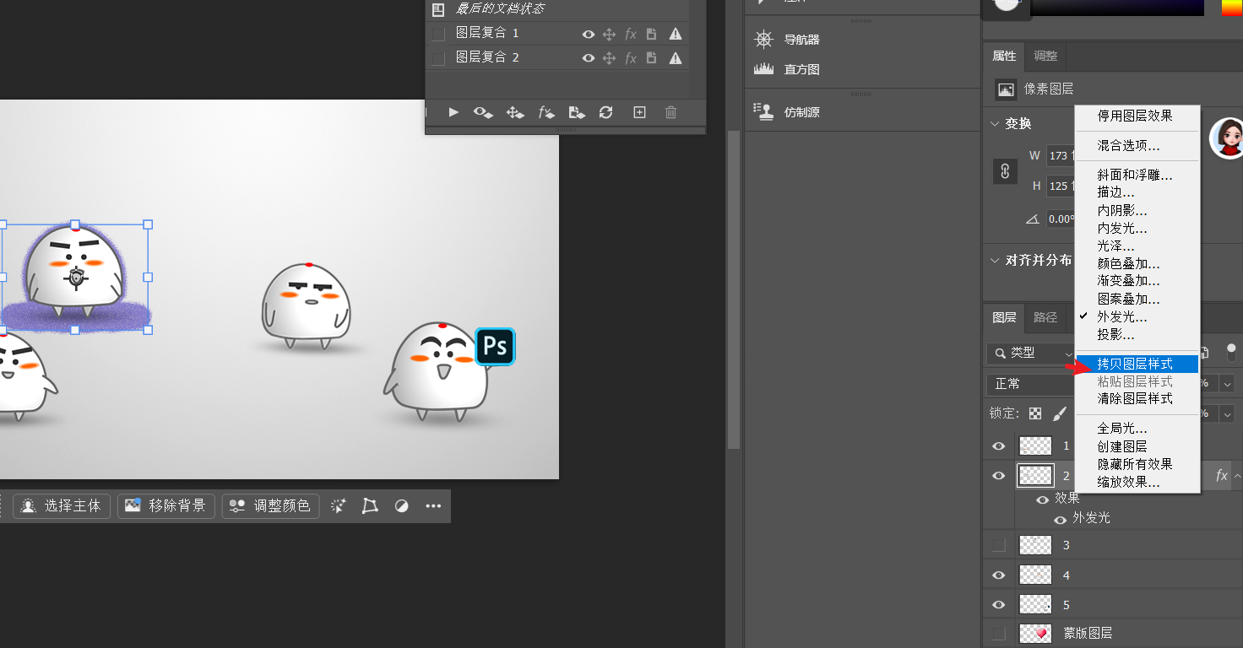Collapse layer 2 effects with the chevron

(x=1237, y=476)
